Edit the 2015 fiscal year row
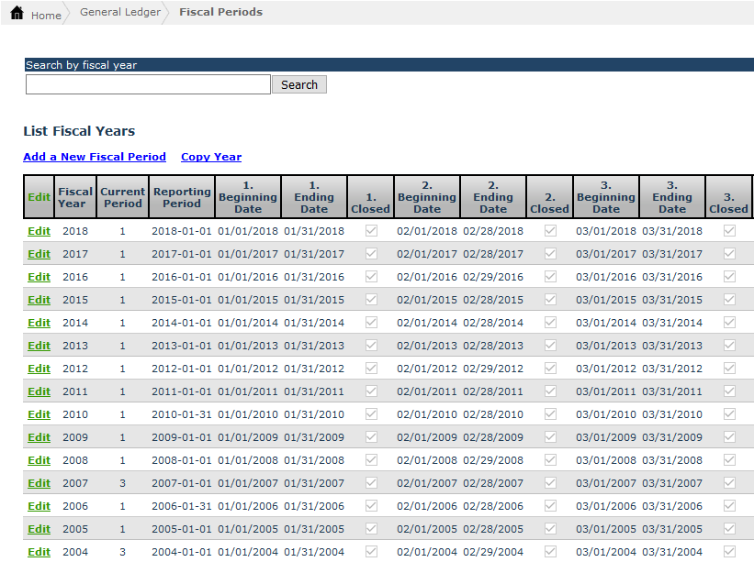This screenshot has width=754, height=562. coord(39,300)
